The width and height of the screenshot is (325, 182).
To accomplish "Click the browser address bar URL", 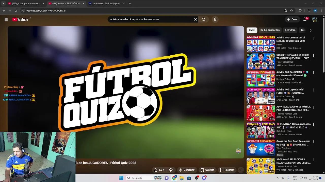I will tap(46, 11).
